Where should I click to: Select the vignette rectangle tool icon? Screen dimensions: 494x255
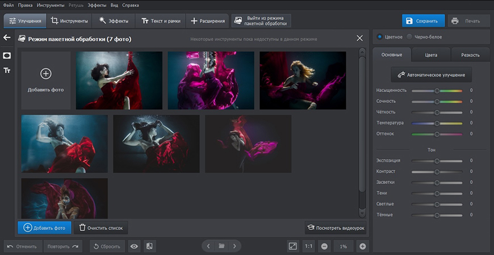click(7, 56)
